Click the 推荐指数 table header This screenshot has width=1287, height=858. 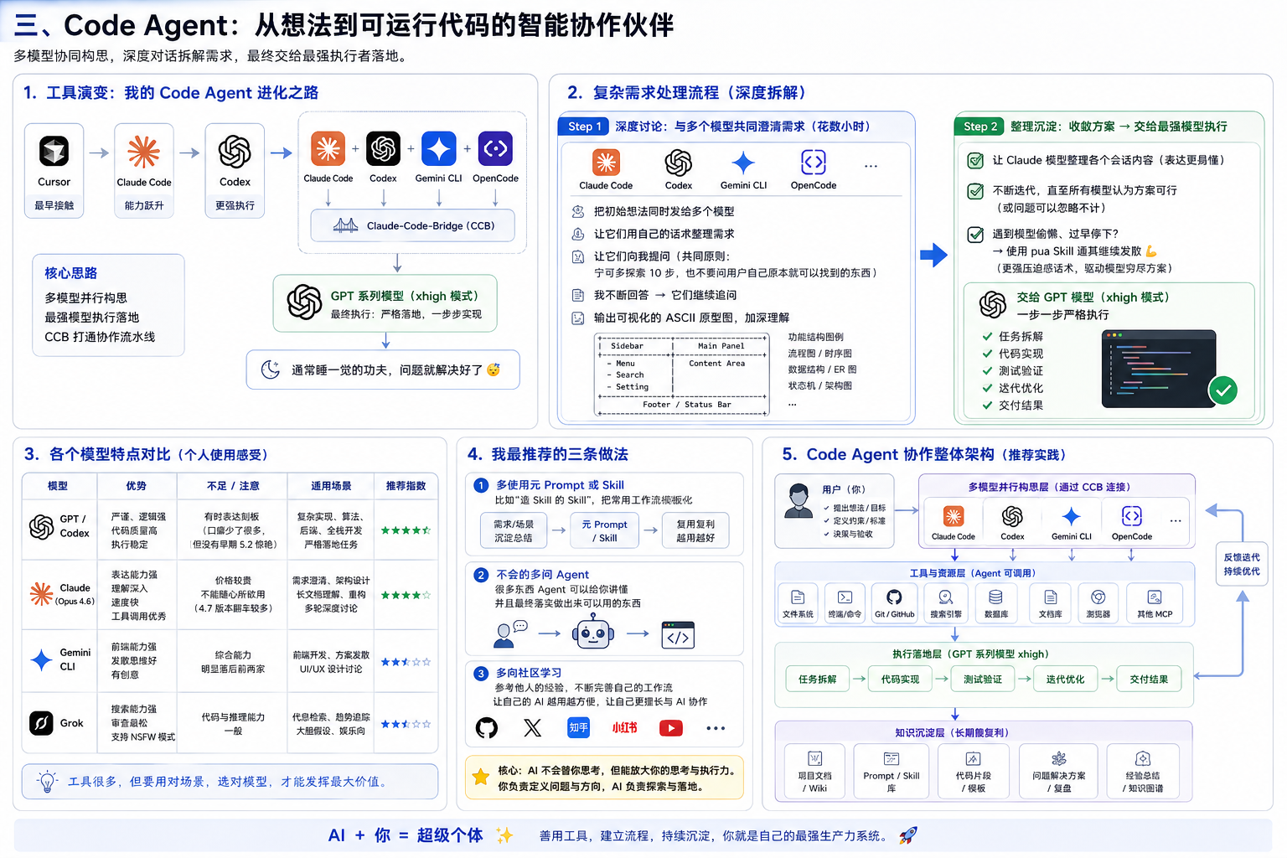tap(406, 486)
